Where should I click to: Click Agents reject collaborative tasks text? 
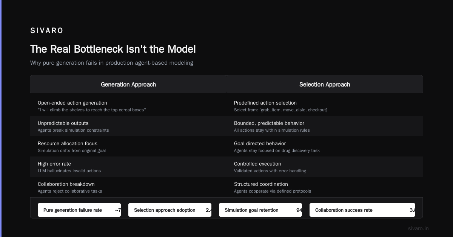coord(70,191)
